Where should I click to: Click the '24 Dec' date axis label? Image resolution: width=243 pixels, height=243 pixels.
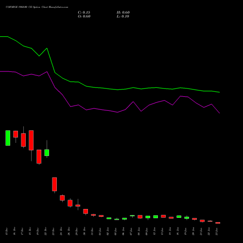tap(61, 231)
